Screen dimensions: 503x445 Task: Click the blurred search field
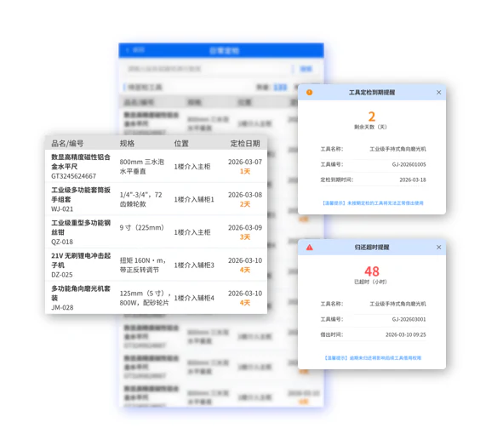207,69
